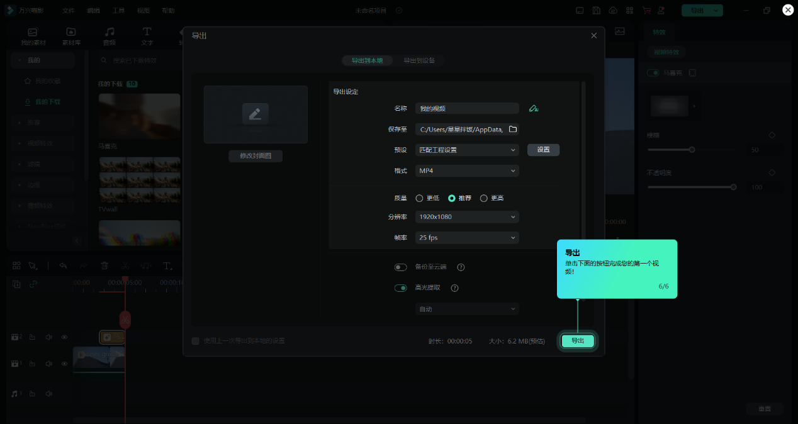
Task: Open the 帧率 25 fps dropdown
Action: click(467, 237)
